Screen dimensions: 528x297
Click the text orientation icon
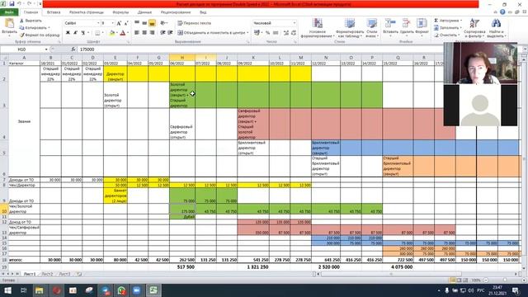tap(163, 23)
